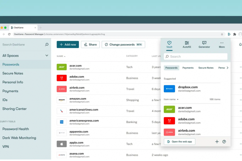242x161 pixels.
Task: Focus the Search field in the extension popup
Action: pos(195,57)
